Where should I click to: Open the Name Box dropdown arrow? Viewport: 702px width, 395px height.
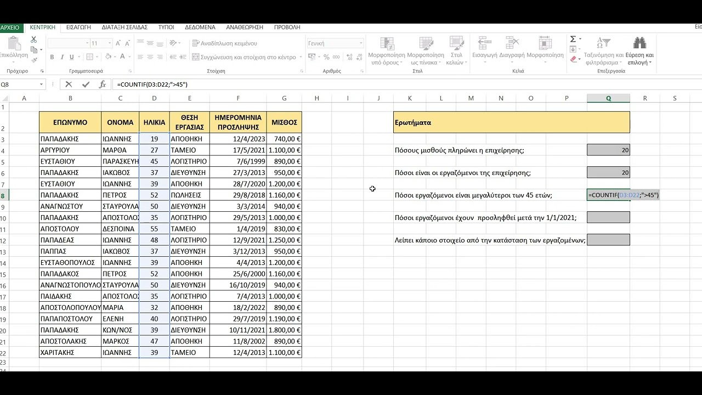point(41,84)
